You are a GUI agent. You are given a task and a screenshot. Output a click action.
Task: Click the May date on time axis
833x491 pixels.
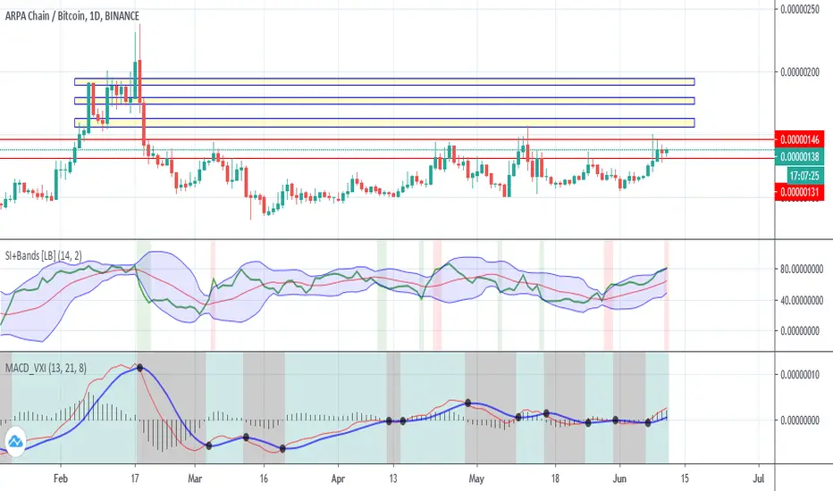click(476, 479)
